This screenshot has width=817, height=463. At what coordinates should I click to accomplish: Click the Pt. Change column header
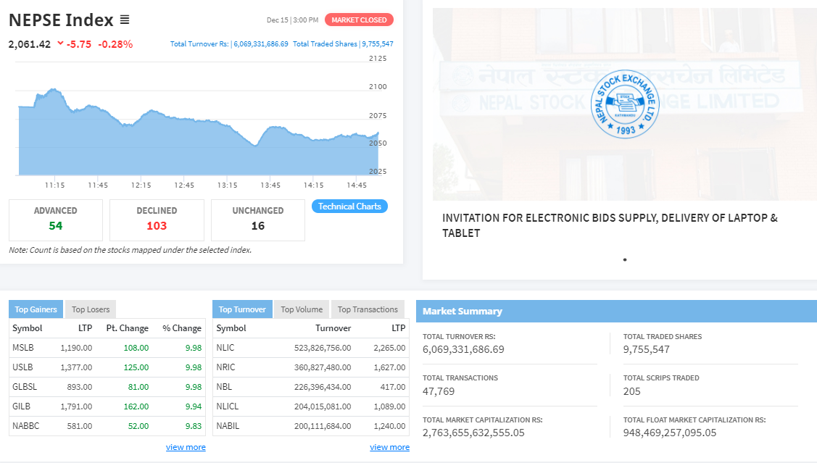[x=127, y=328]
